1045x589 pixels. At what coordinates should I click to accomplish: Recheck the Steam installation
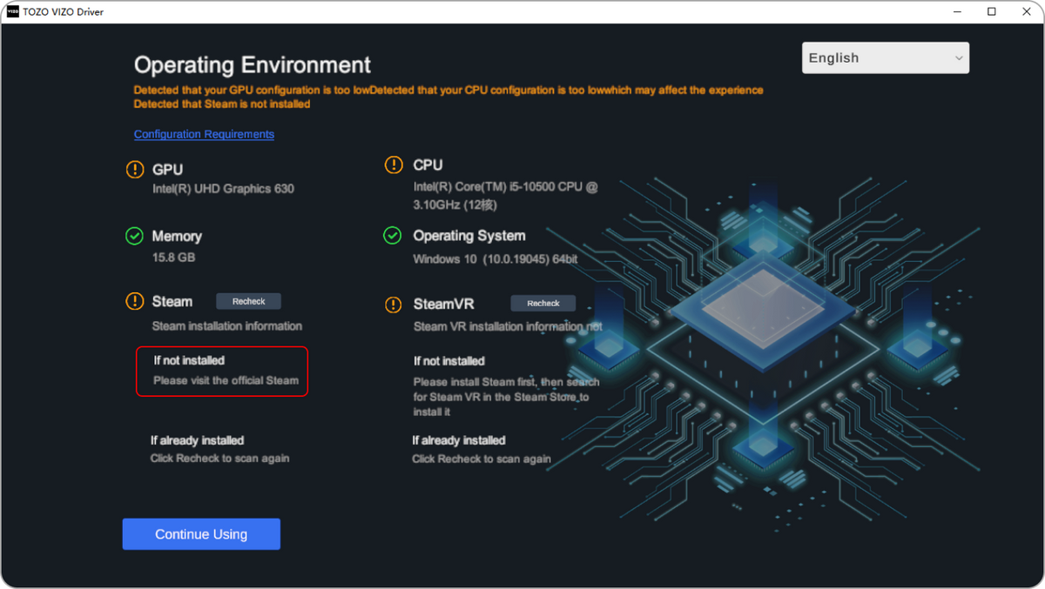pos(248,300)
